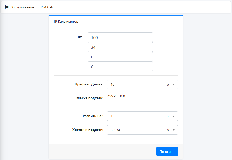Focus the third IP octet field
Viewport: 232px width, 160px height.
[120, 57]
